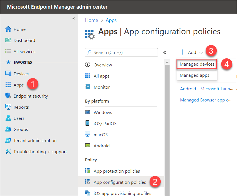The width and height of the screenshot is (237, 196).
Task: Go to Apps breadcrumb link
Action: coord(111,21)
